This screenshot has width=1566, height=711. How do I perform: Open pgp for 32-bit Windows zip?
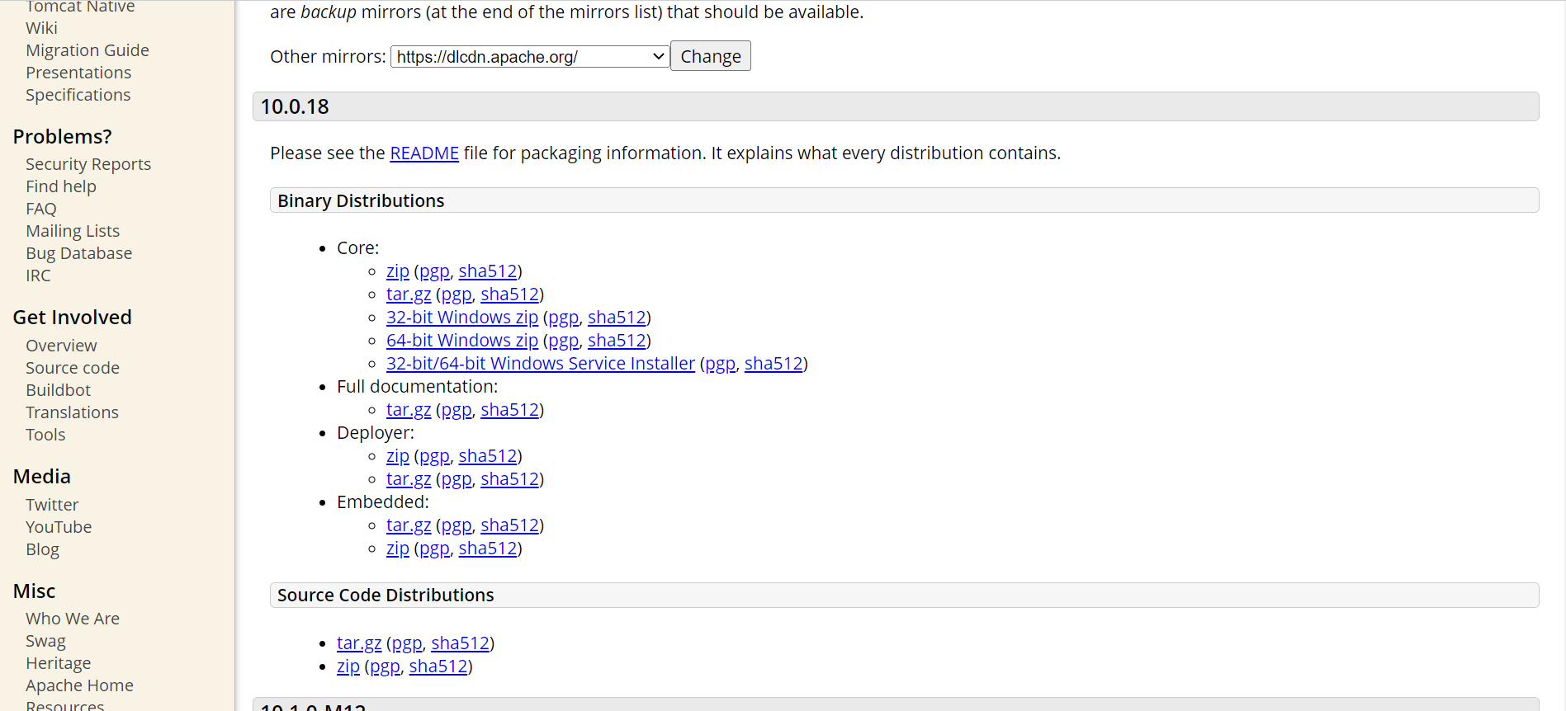click(564, 318)
